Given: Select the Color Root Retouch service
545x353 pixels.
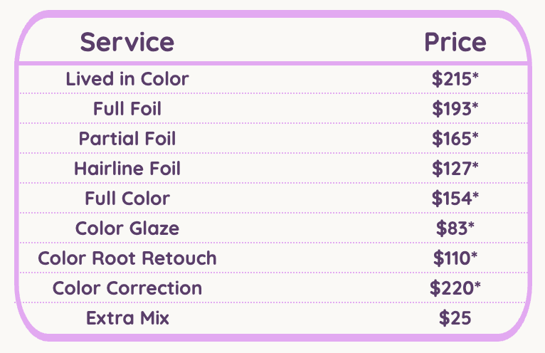Looking at the screenshot, I should coord(127,258).
